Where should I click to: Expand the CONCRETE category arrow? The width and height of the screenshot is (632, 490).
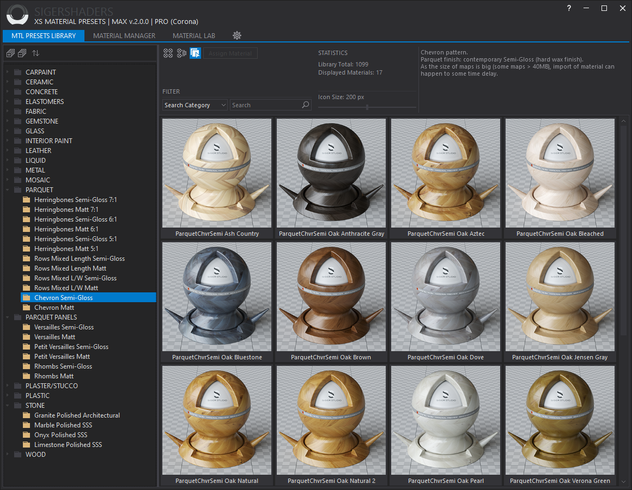click(8, 92)
